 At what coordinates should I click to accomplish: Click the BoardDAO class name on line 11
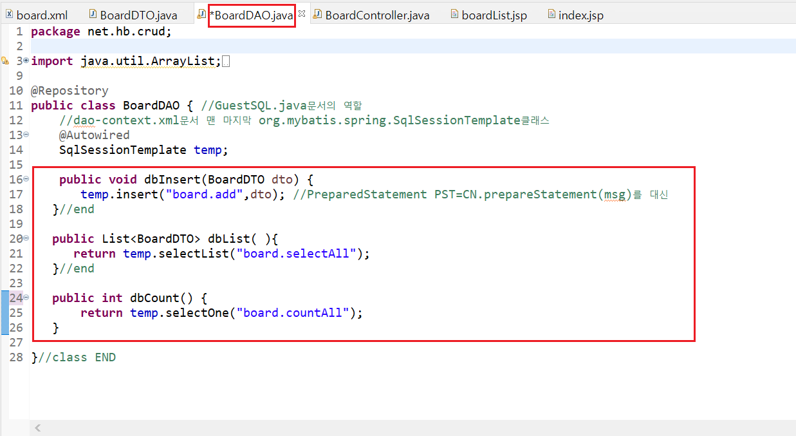[151, 106]
